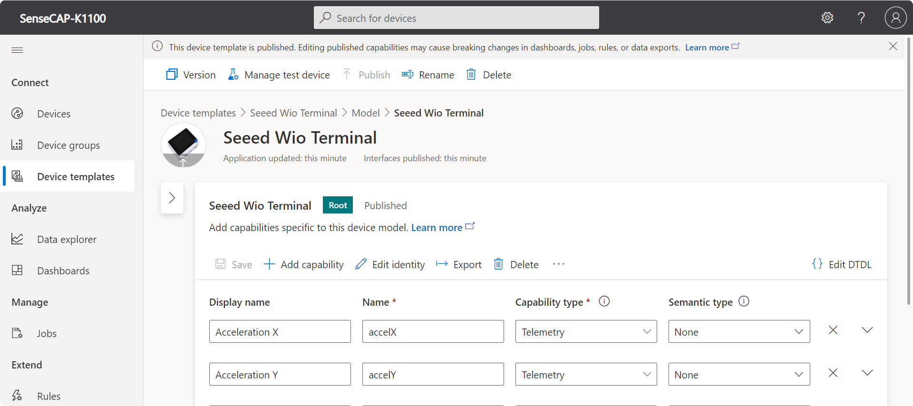Click the Device templates sidebar icon
Image resolution: width=913 pixels, height=406 pixels.
17,176
